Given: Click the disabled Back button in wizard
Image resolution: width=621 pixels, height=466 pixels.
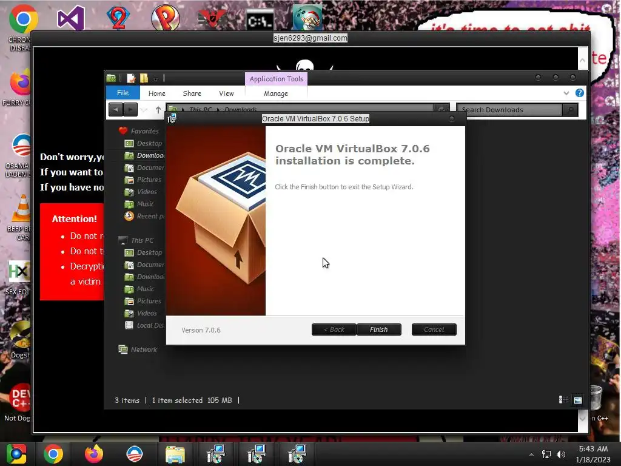Looking at the screenshot, I should (x=334, y=329).
